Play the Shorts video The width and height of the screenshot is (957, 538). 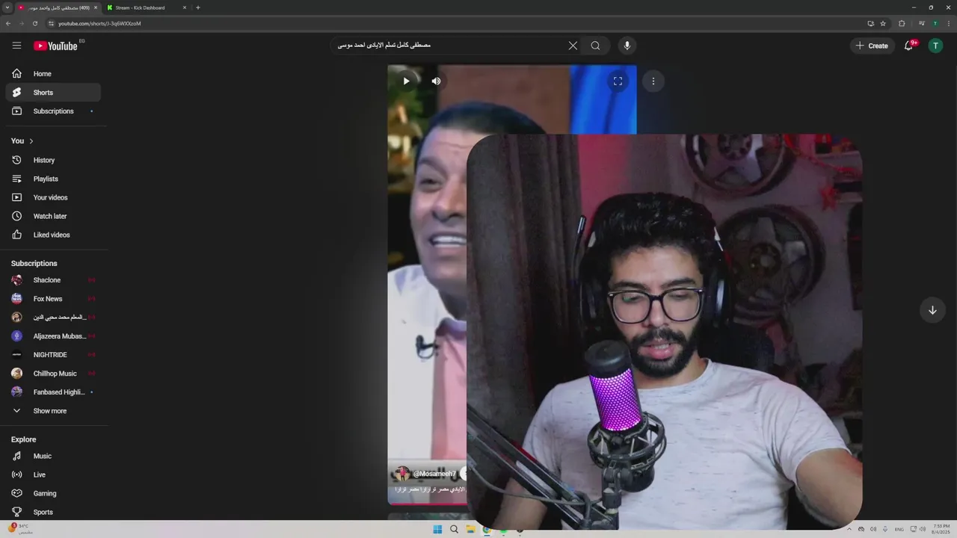coord(406,81)
